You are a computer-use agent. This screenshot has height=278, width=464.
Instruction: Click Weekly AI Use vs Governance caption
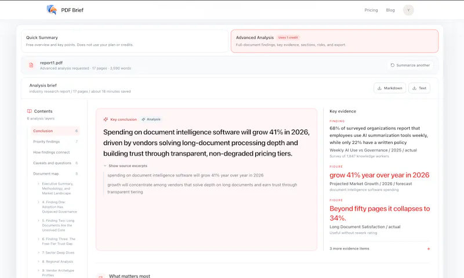click(x=373, y=150)
